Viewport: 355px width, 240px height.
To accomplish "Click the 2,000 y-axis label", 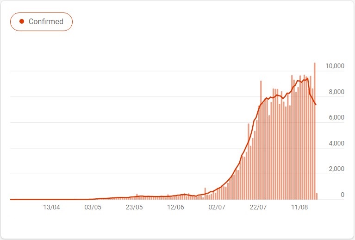I will [336, 169].
